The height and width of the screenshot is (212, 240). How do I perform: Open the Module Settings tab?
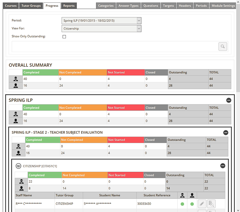[223, 6]
